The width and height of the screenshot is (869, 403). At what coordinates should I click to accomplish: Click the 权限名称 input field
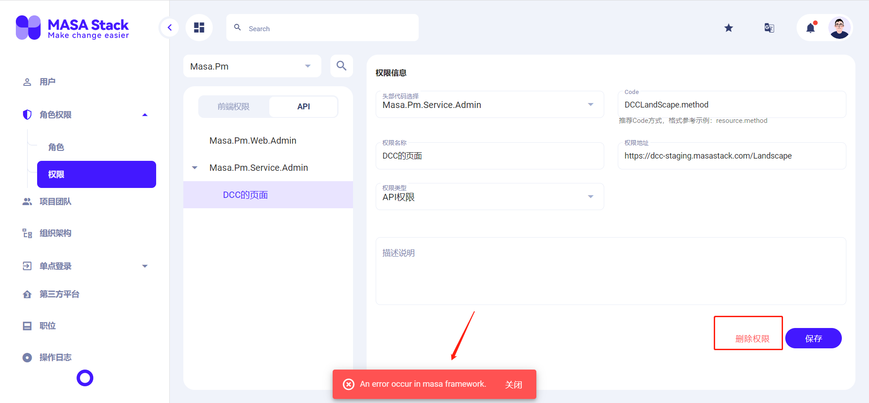(490, 156)
